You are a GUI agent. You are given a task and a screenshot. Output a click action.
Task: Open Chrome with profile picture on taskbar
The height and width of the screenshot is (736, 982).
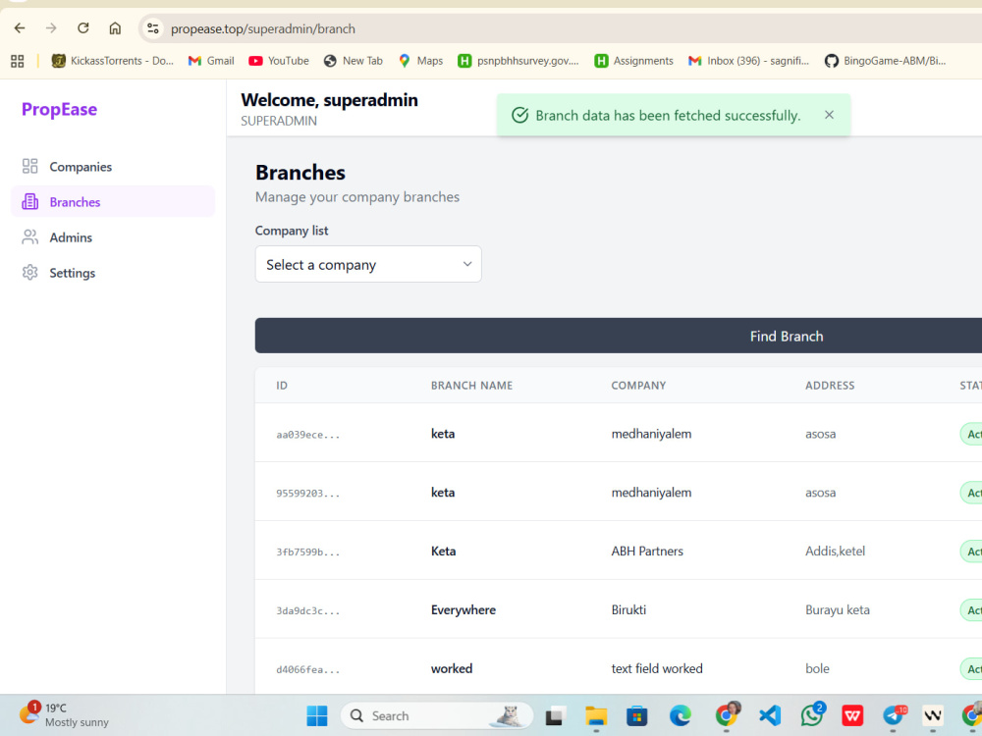coord(727,714)
